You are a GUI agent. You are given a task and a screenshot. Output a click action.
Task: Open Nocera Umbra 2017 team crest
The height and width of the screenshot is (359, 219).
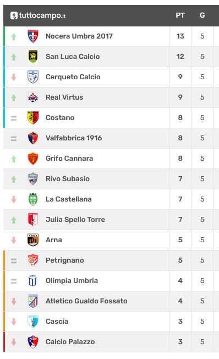point(33,36)
